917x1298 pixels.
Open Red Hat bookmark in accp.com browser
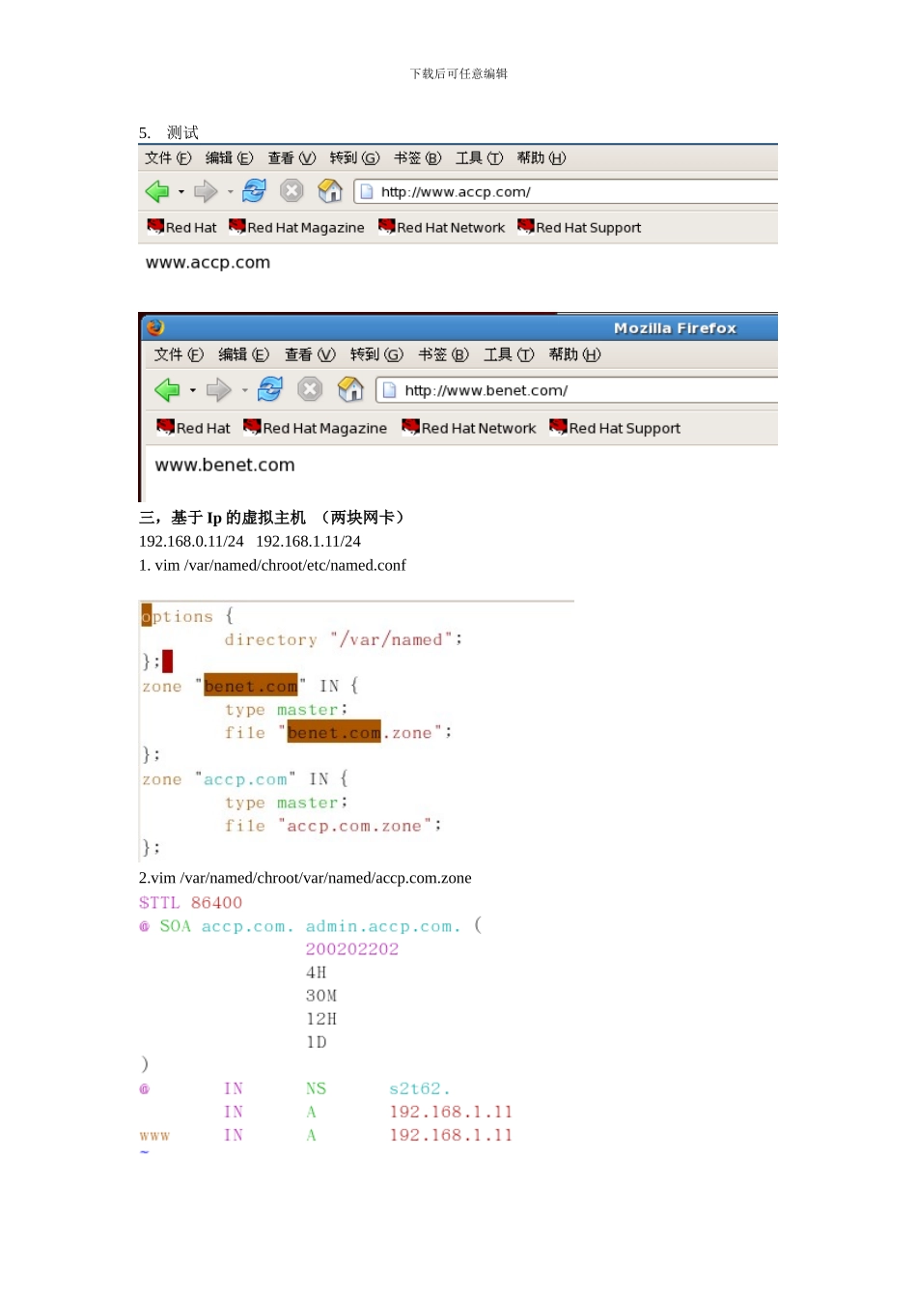click(181, 227)
